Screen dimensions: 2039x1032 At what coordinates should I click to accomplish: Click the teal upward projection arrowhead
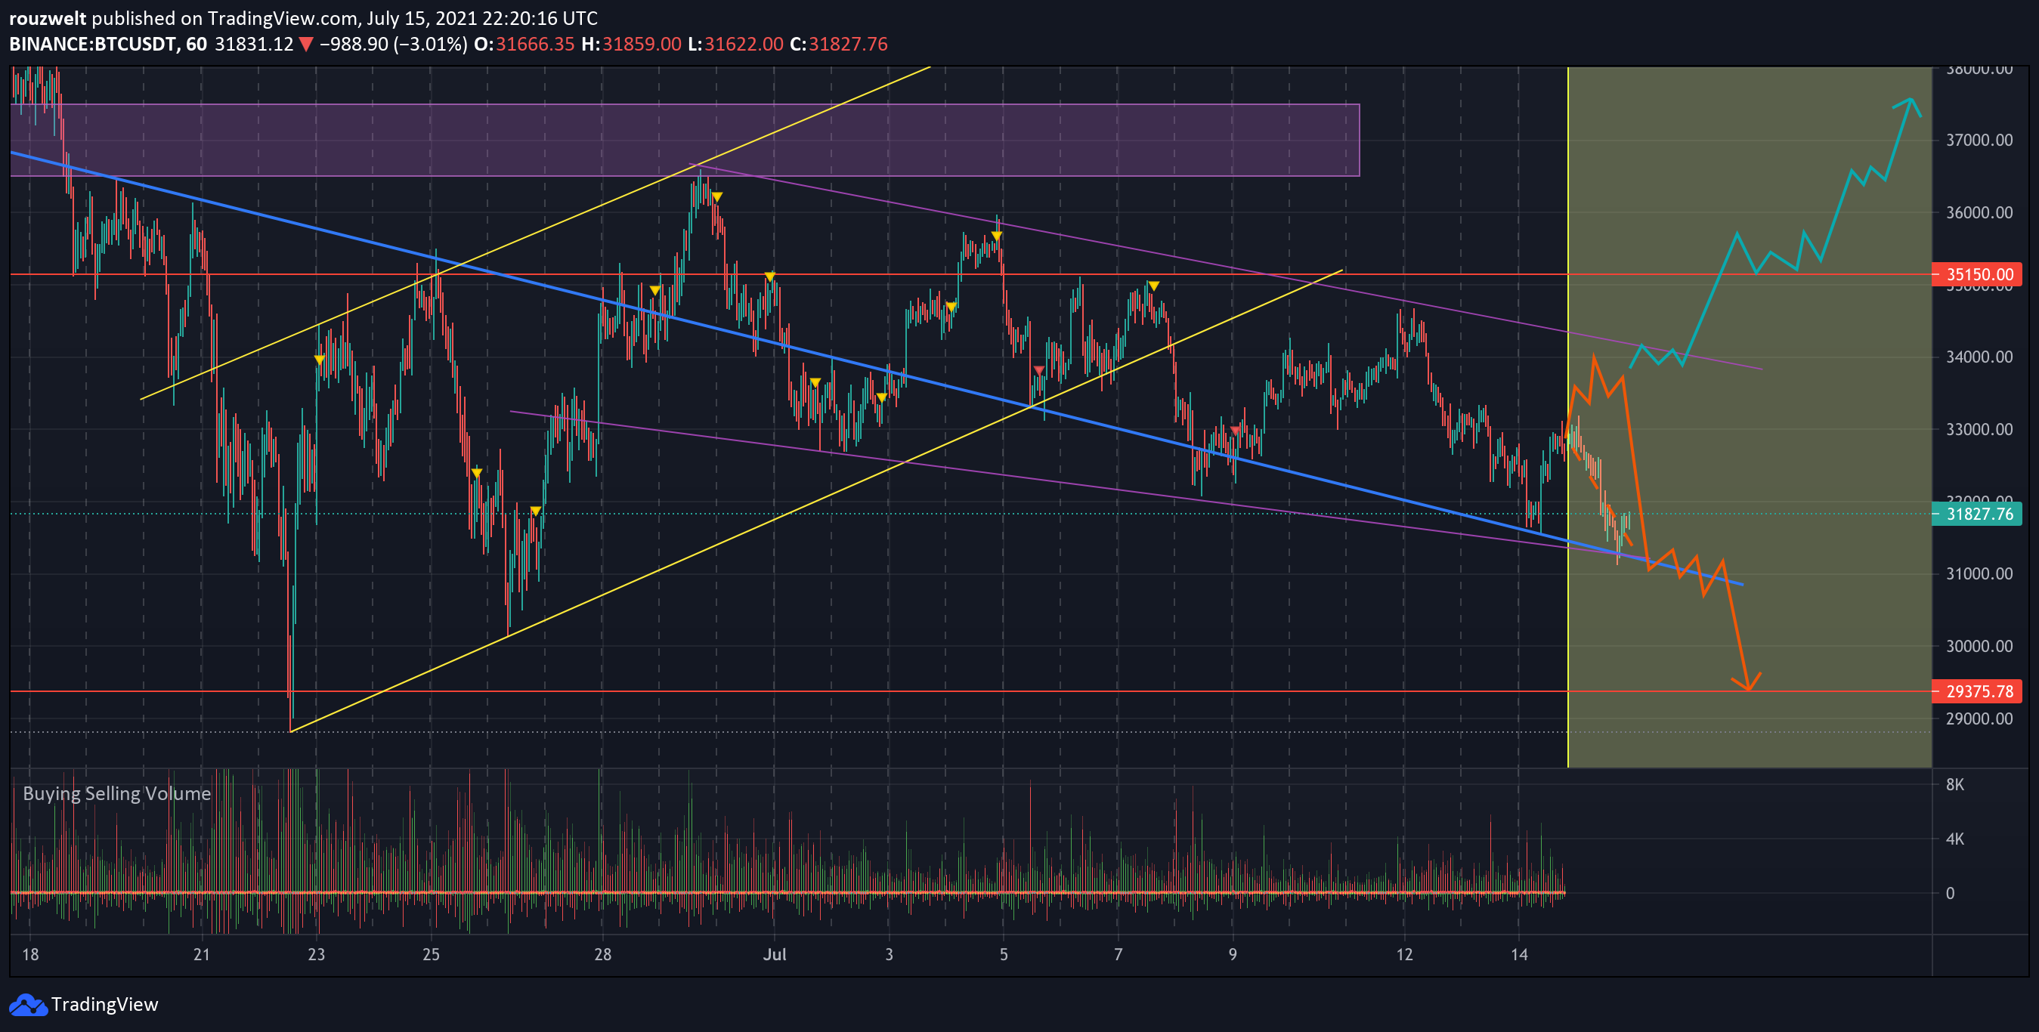coord(1909,106)
